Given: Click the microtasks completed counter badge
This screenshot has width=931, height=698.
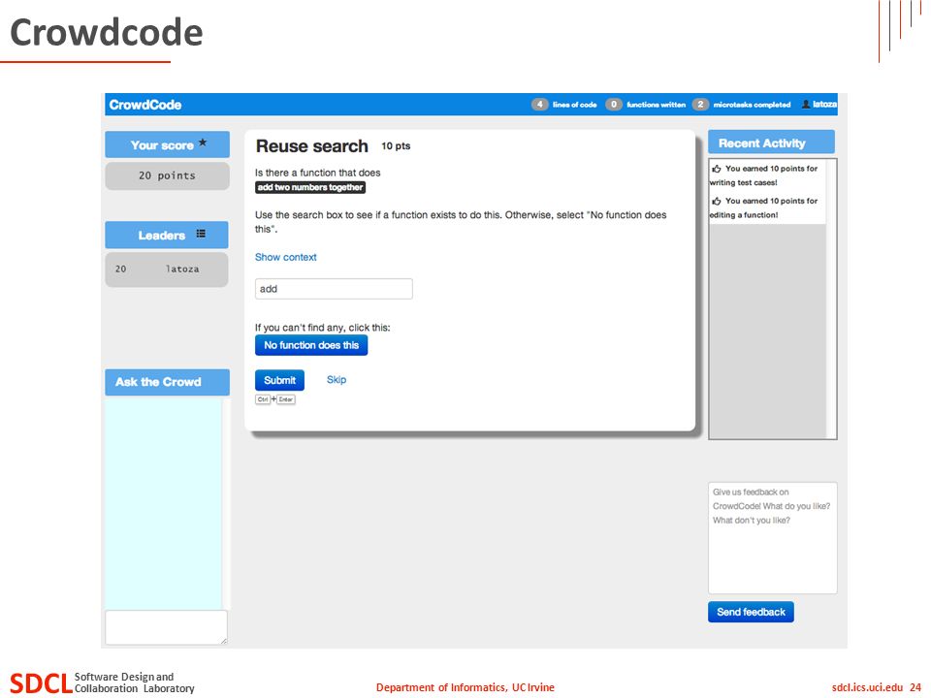Looking at the screenshot, I should pos(700,105).
